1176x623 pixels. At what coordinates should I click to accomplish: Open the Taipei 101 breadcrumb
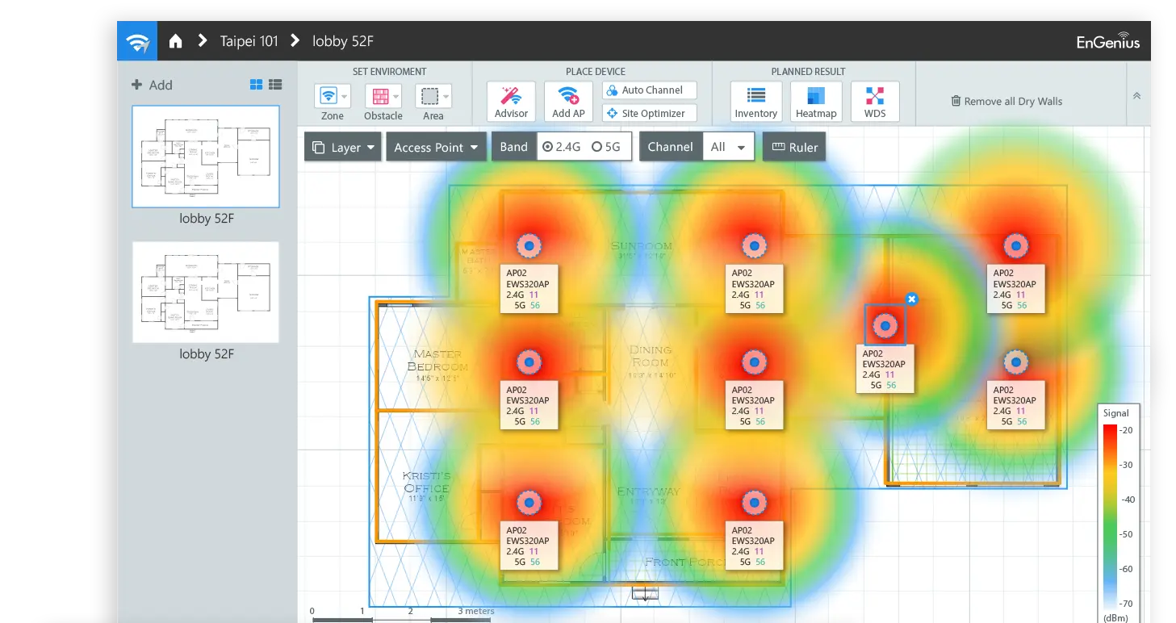(x=249, y=41)
